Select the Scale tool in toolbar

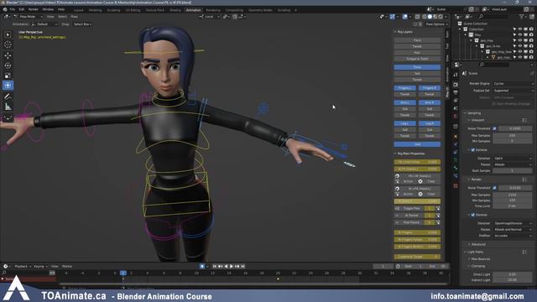tap(8, 75)
